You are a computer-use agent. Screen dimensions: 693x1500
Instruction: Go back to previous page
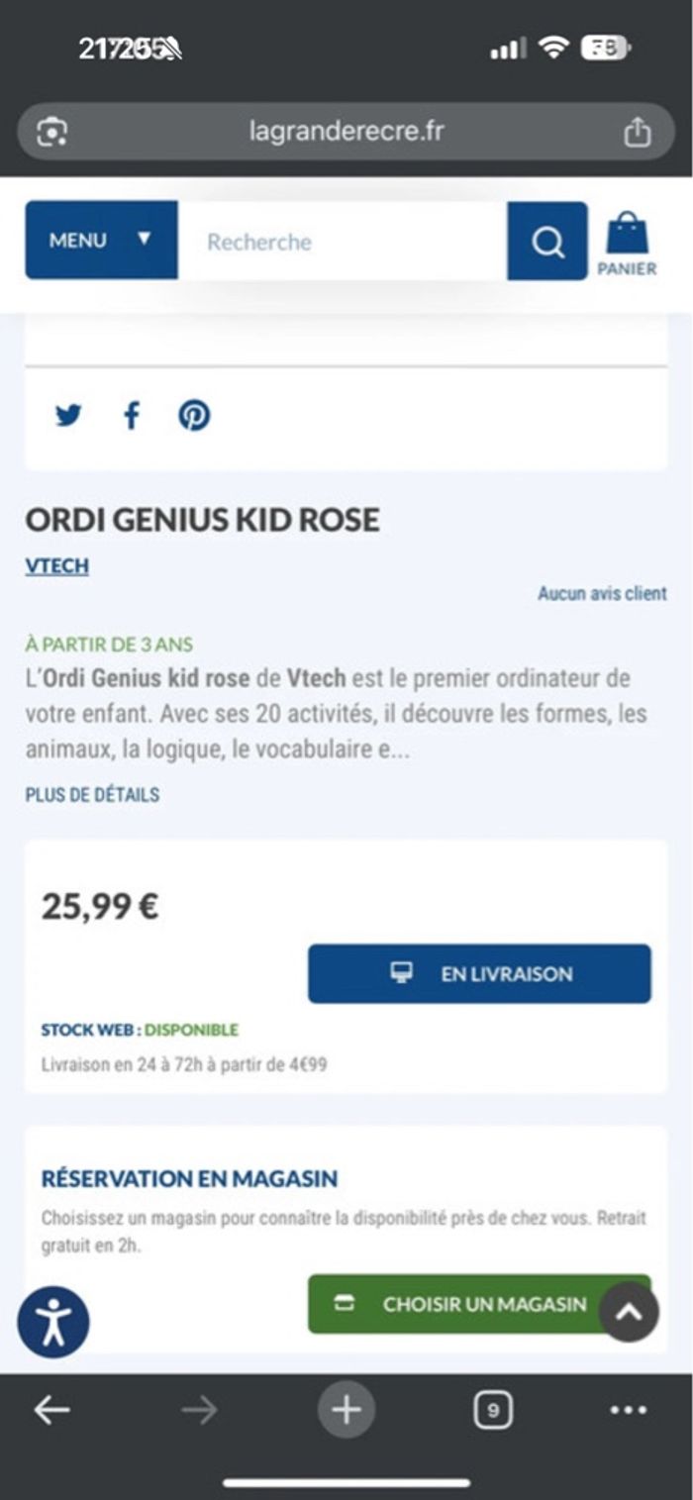51,1410
